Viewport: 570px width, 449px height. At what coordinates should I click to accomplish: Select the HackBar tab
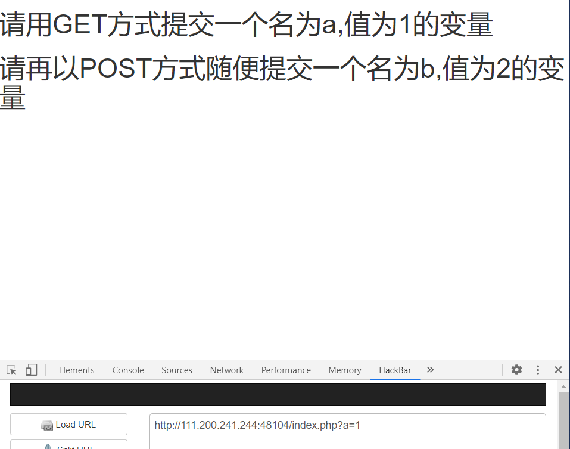[395, 370]
